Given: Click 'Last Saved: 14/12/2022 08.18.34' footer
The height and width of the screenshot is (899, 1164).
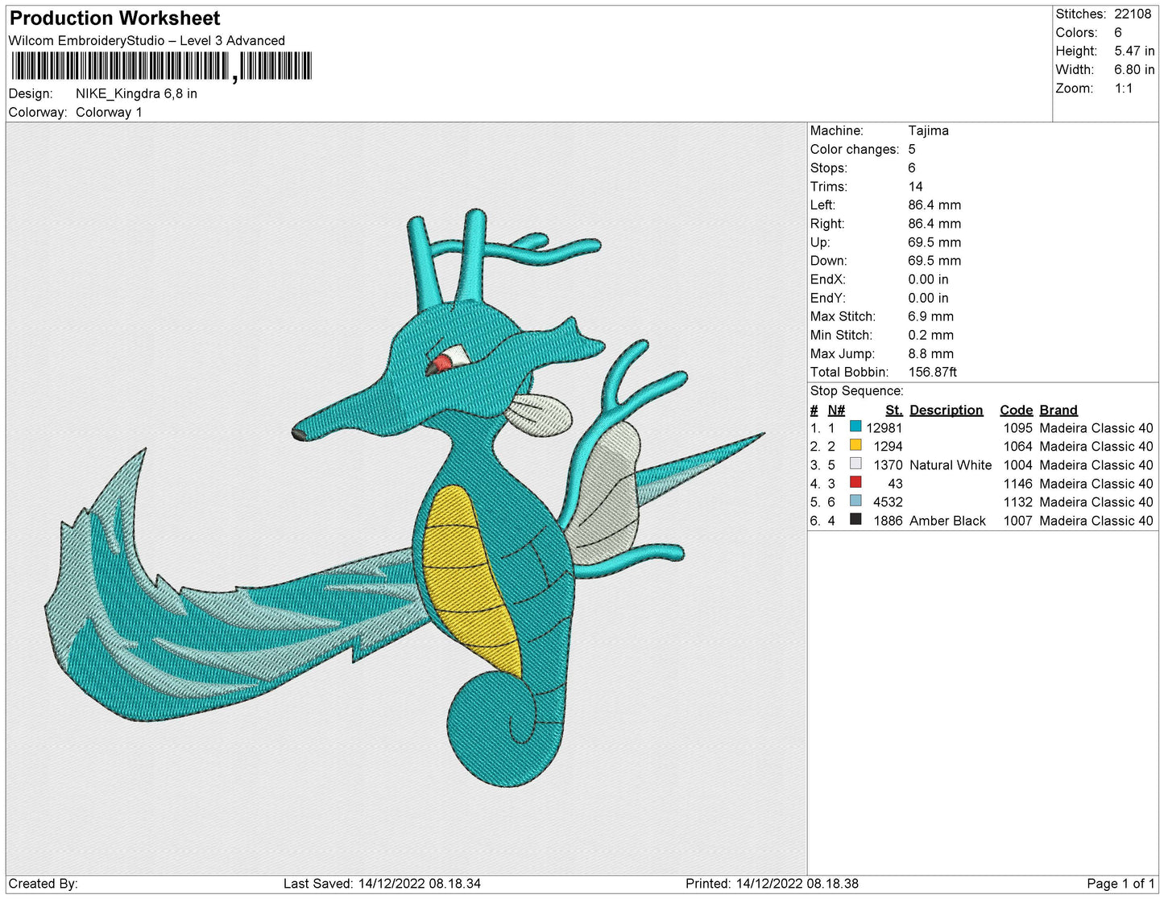Looking at the screenshot, I should pyautogui.click(x=382, y=884).
